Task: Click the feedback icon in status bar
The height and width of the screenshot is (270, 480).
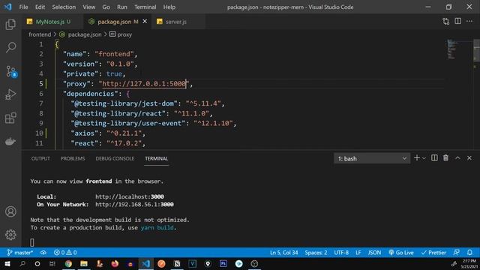Action: point(456,253)
